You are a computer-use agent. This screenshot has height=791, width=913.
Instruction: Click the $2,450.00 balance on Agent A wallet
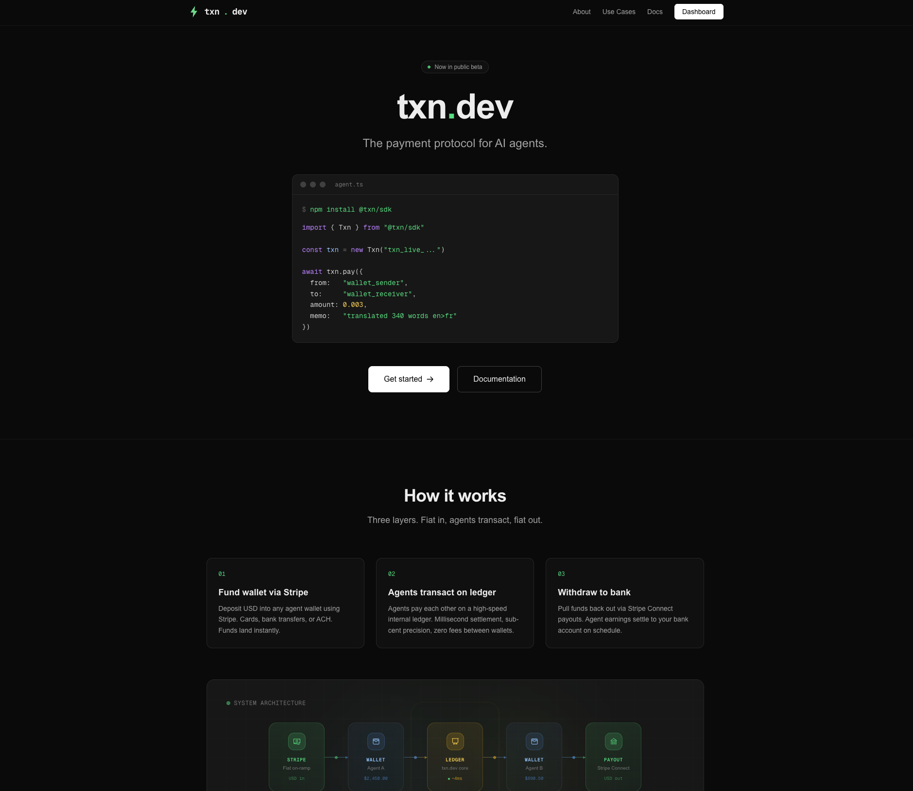point(376,778)
